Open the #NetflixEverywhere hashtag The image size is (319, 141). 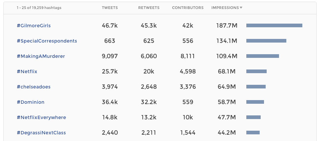tap(41, 117)
